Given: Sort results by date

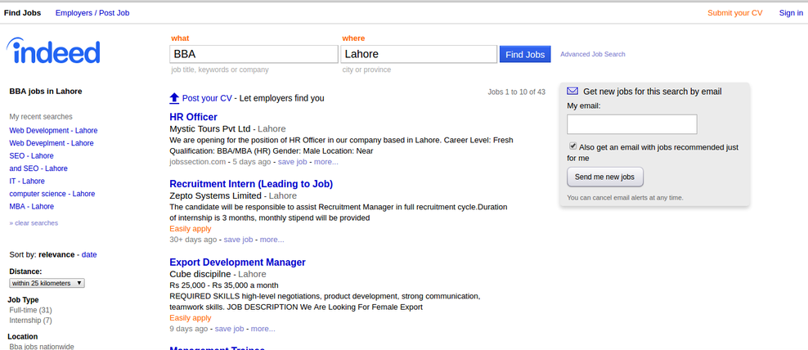Looking at the screenshot, I should click(89, 254).
